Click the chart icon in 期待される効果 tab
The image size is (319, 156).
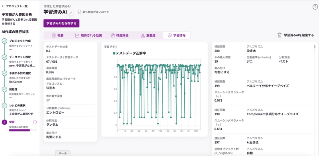tap(77, 36)
